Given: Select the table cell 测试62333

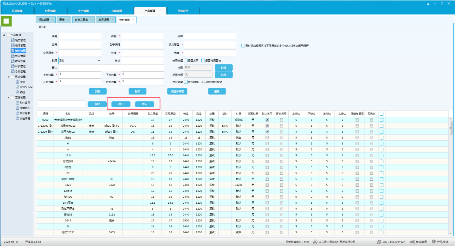Looking at the screenshot, I should click(68, 232).
